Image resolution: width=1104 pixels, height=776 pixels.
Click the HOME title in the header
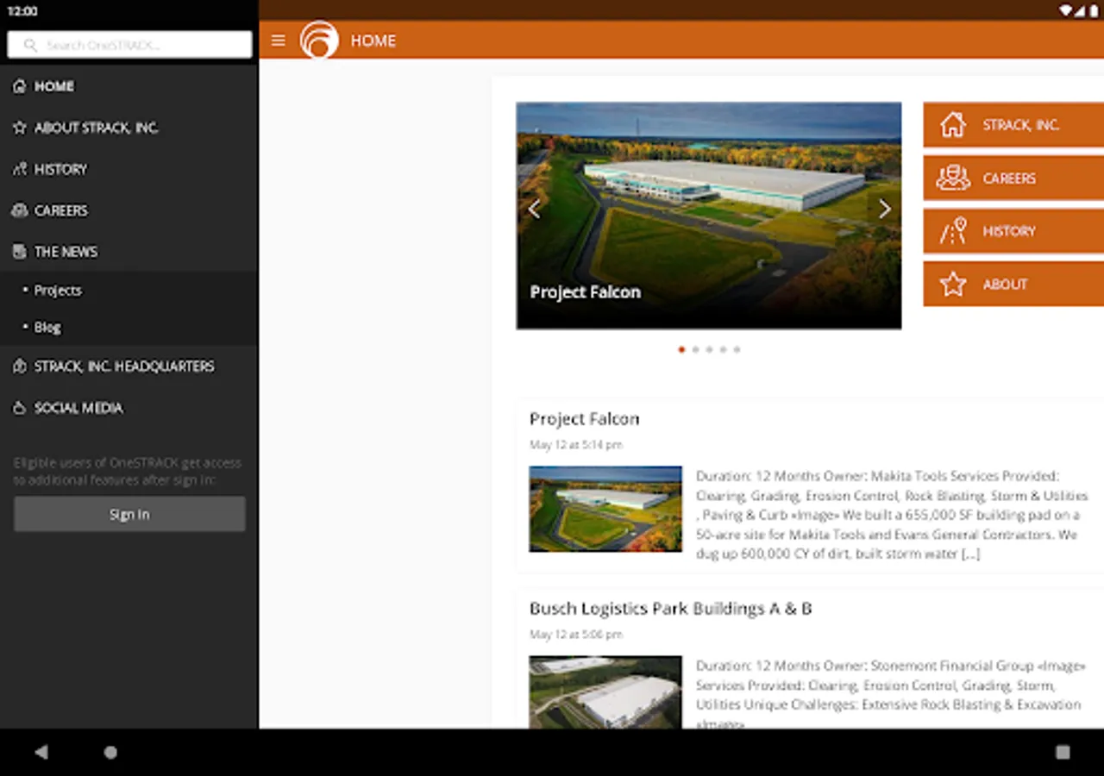click(x=373, y=41)
